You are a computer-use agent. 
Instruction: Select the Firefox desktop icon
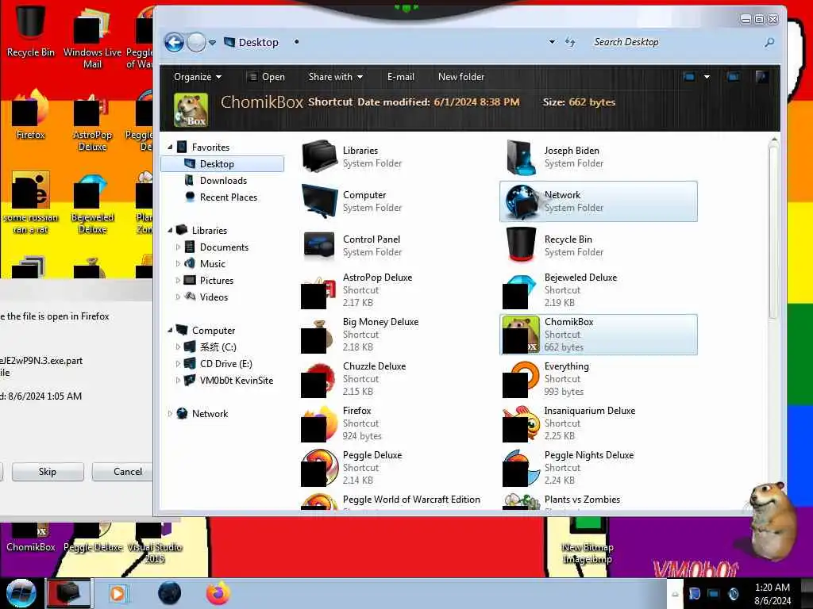click(31, 115)
